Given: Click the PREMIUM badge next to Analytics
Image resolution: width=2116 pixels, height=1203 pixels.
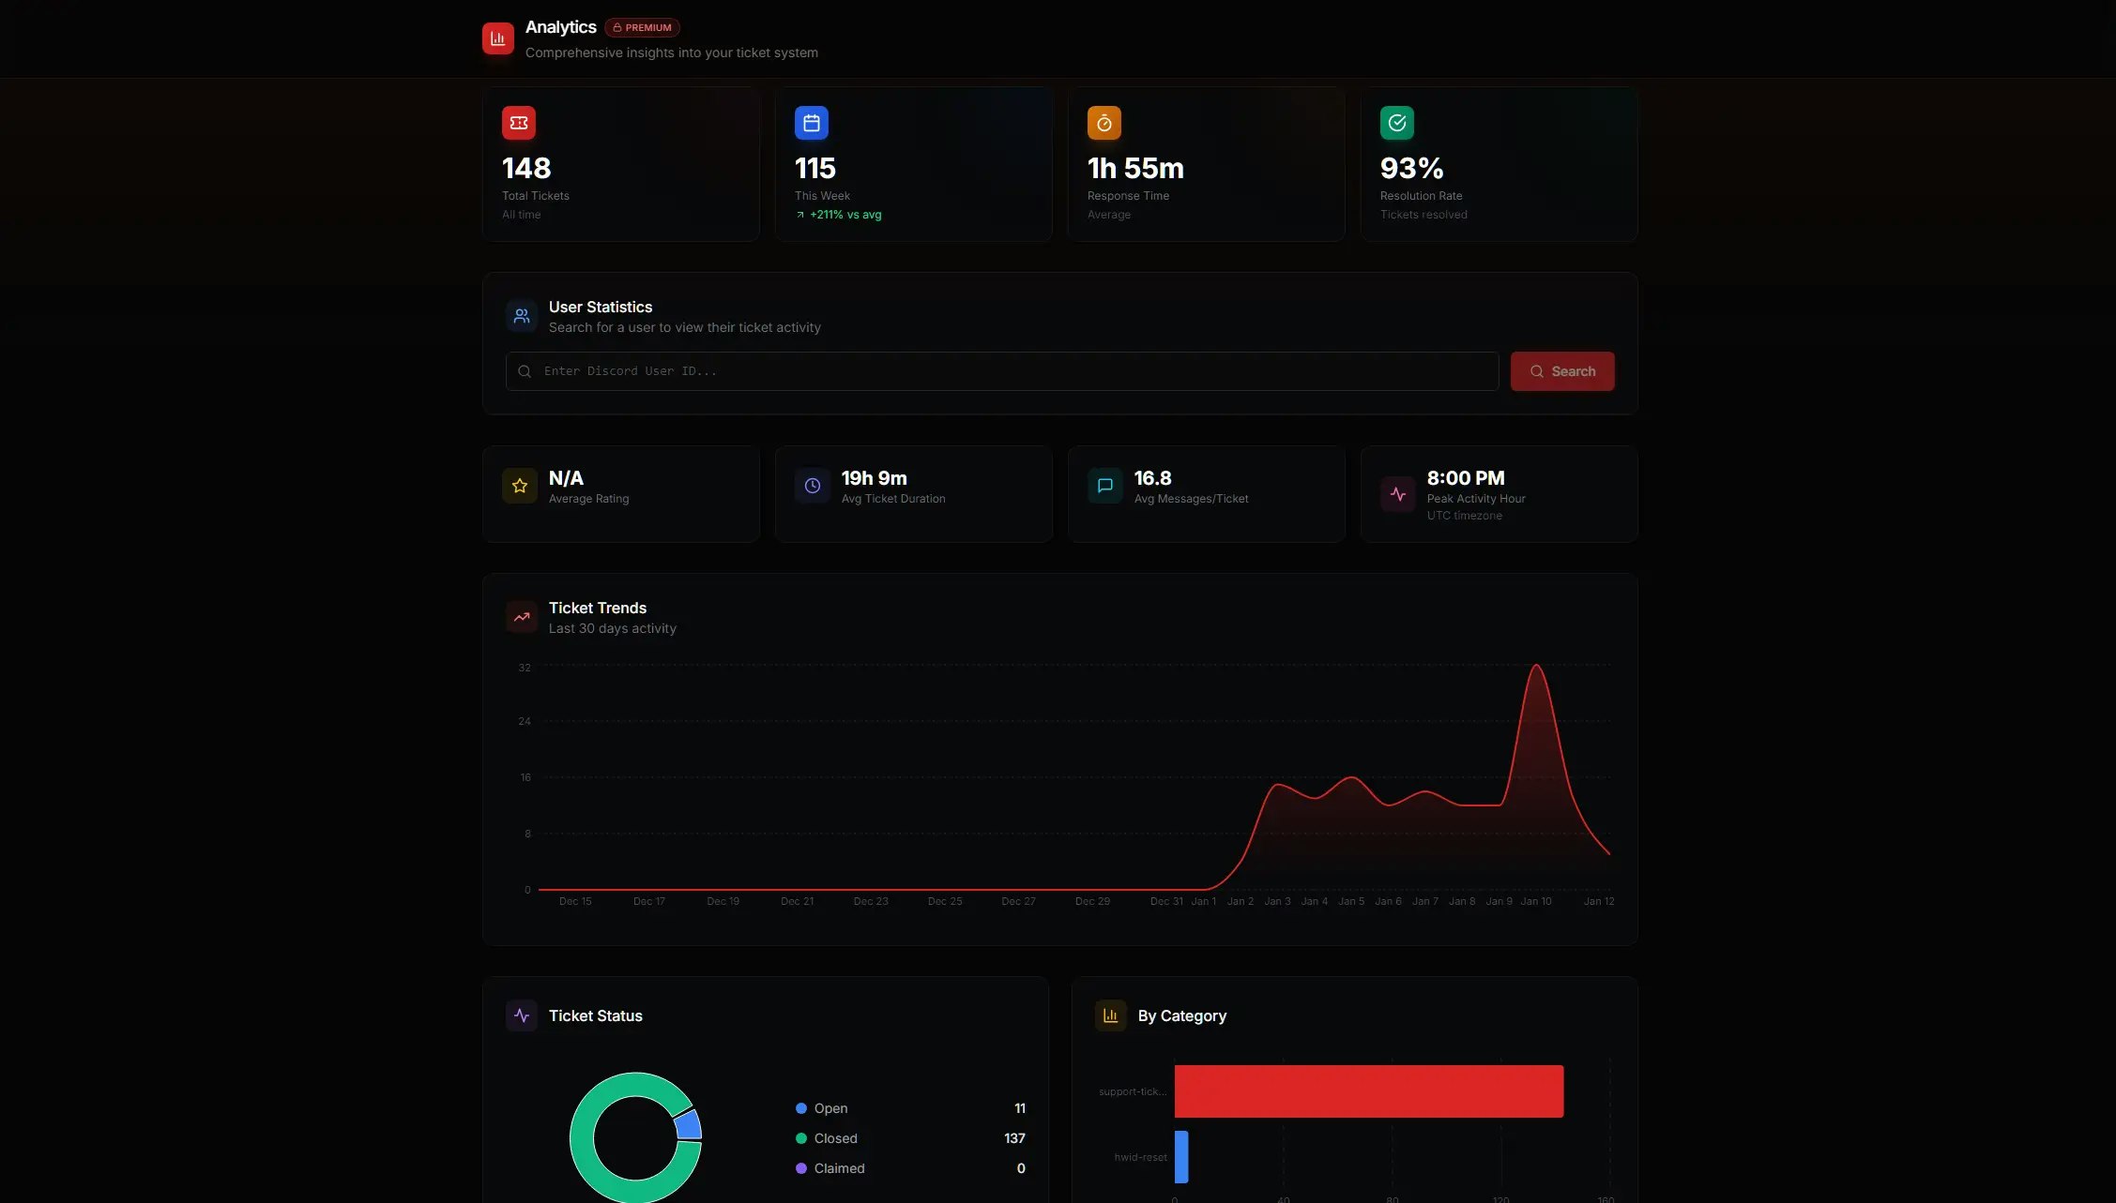Looking at the screenshot, I should [642, 27].
